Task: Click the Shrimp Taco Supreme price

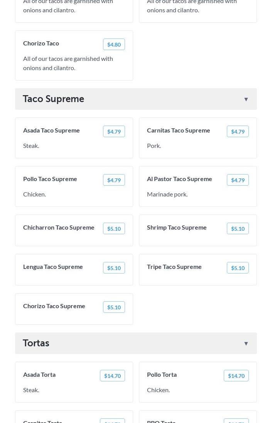Action: pyautogui.click(x=238, y=228)
